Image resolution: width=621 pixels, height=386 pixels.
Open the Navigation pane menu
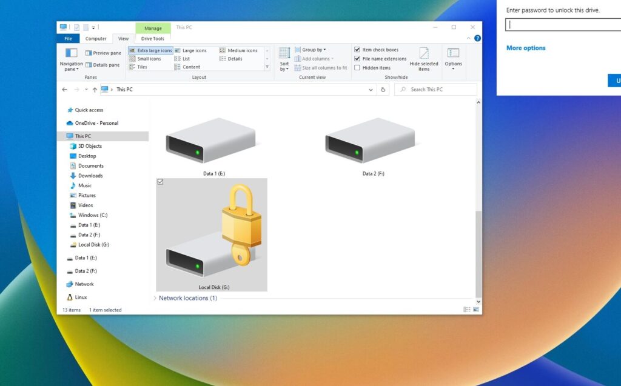pos(72,59)
